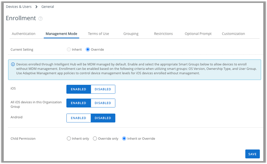Select Inherit or Override child permission
The height and width of the screenshot is (164, 267).
(124, 138)
